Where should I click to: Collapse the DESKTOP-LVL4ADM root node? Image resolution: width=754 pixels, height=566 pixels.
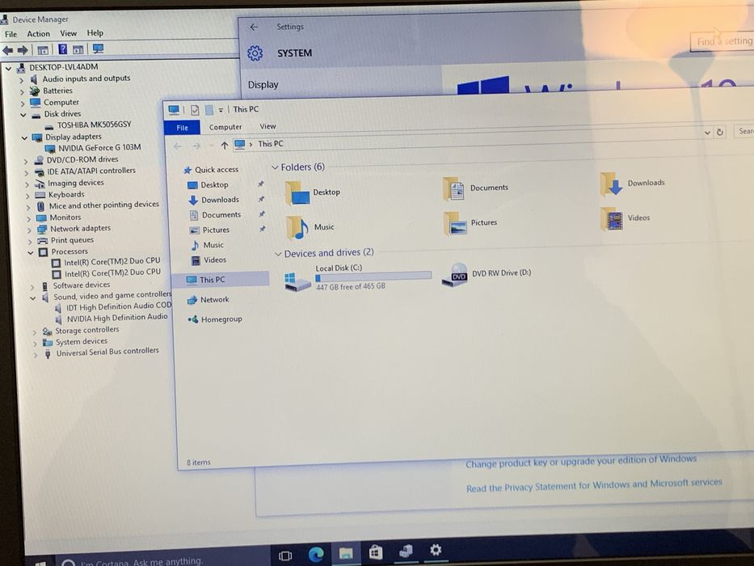8,69
